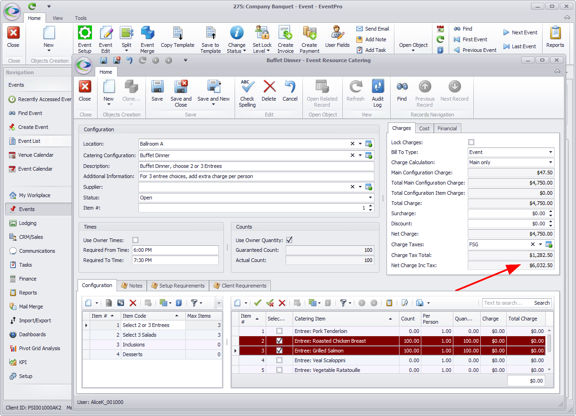
Task: Open the Client Requirements tab
Action: pos(240,286)
